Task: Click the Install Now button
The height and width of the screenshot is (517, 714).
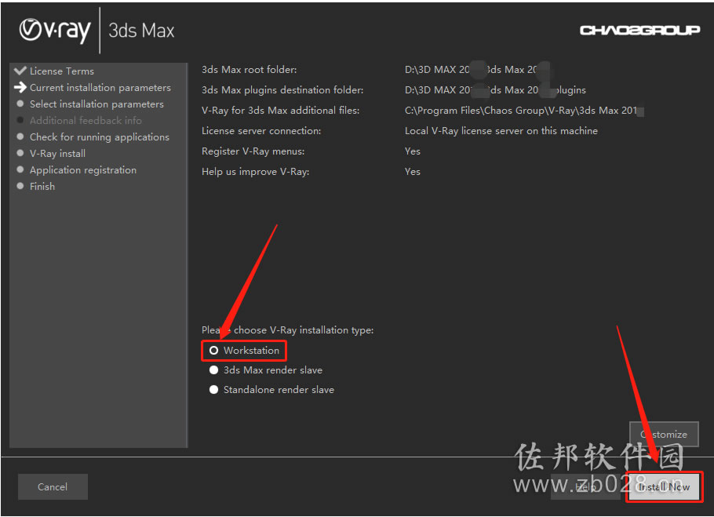Action: point(664,487)
